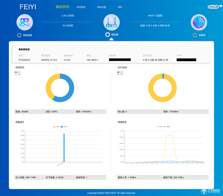223x196 pixels.
Task: Click the 总上传量: 588.71MB value
Action: pyautogui.click(x=26, y=177)
